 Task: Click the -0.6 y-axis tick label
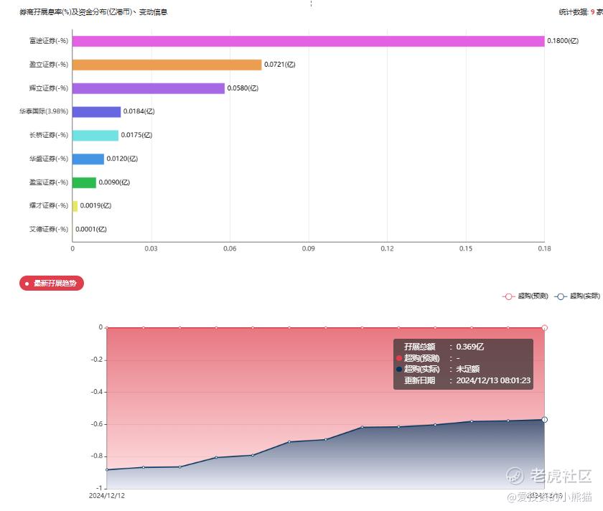[x=97, y=424]
